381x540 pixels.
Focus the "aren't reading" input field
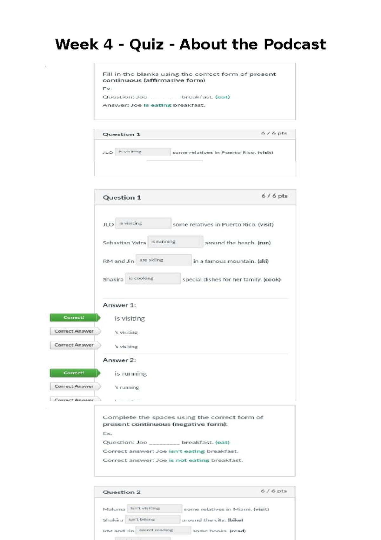[163, 530]
